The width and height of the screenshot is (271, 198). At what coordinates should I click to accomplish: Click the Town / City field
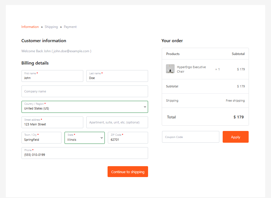point(41,138)
